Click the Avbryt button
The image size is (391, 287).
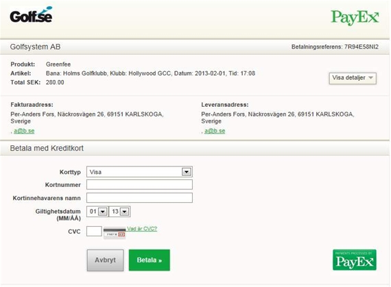(x=105, y=260)
